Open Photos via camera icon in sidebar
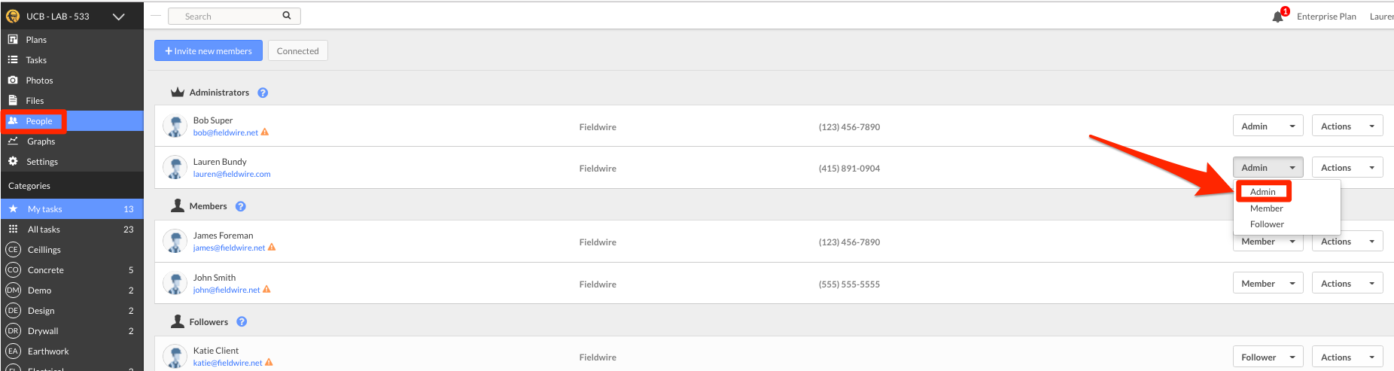1394x371 pixels. click(13, 80)
